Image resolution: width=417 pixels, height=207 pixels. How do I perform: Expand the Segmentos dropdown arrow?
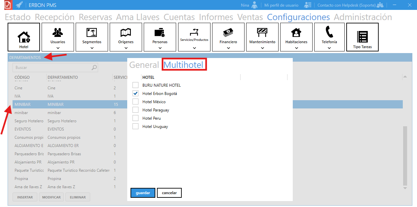92,48
